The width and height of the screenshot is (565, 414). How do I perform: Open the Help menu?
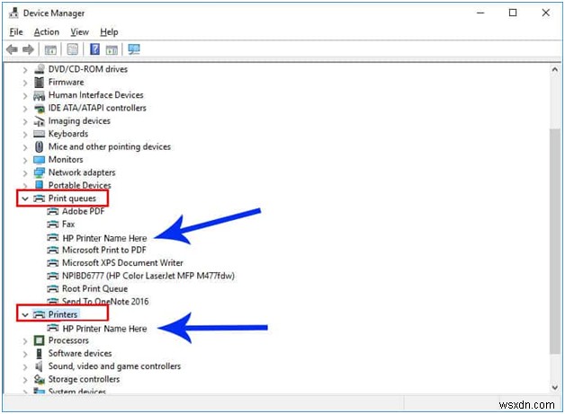click(109, 32)
